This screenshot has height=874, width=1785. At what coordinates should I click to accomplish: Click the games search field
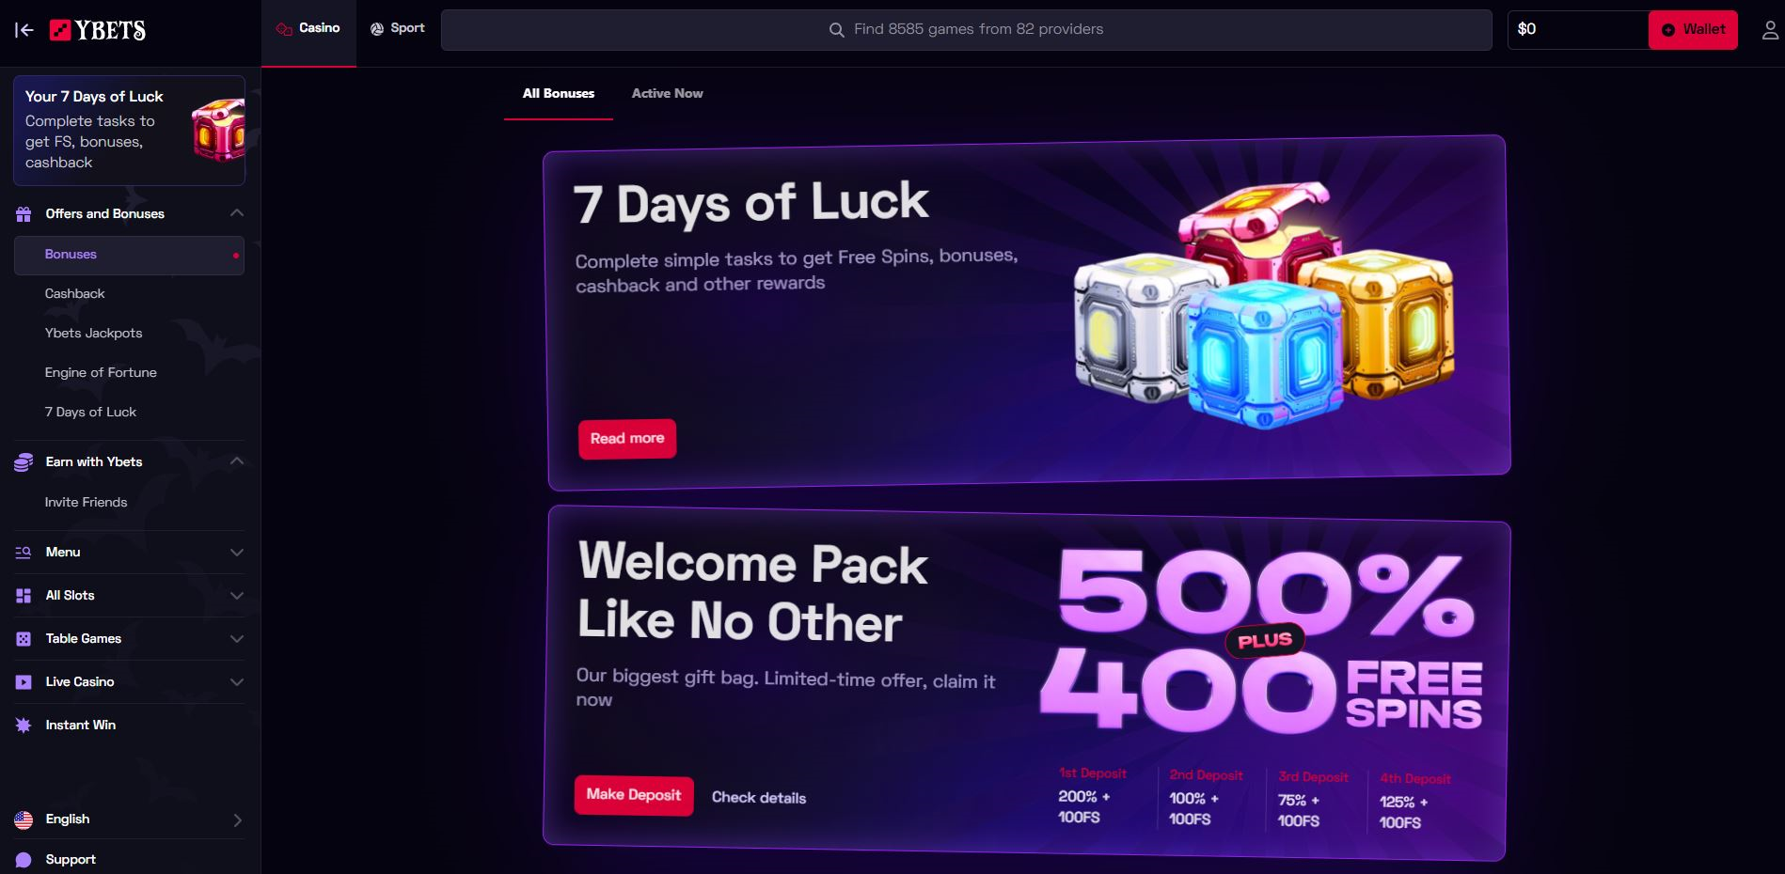(966, 30)
